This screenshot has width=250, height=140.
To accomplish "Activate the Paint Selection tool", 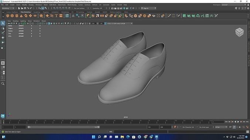I will pyautogui.click(x=3, y=33).
